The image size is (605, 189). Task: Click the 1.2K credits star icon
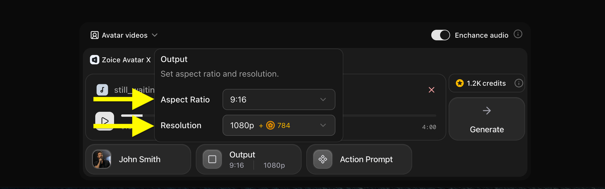[x=460, y=83]
